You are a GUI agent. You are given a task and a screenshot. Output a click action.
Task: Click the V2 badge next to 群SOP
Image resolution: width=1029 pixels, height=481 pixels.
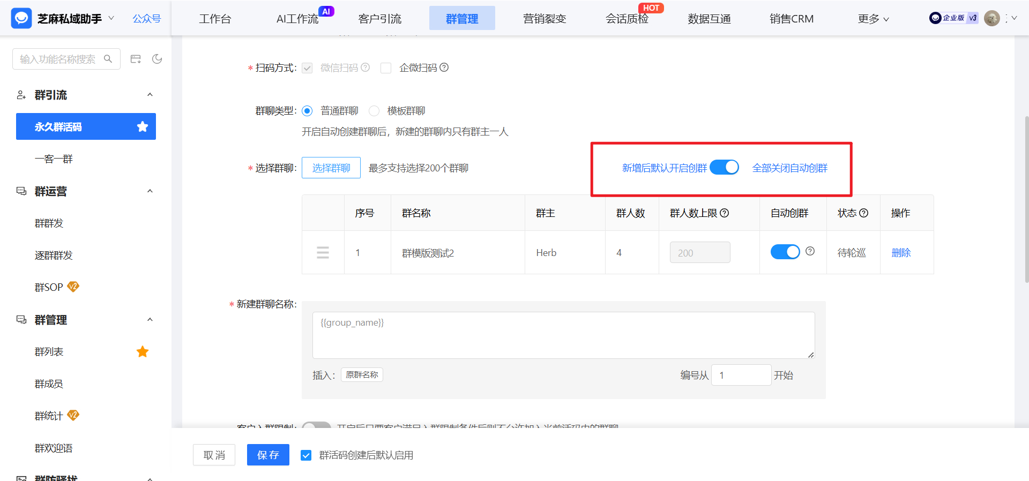pyautogui.click(x=73, y=287)
